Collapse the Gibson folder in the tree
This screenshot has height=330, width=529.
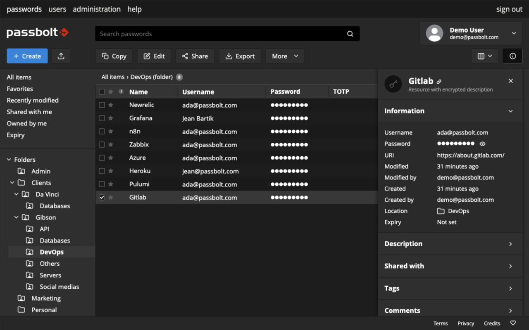(16, 217)
